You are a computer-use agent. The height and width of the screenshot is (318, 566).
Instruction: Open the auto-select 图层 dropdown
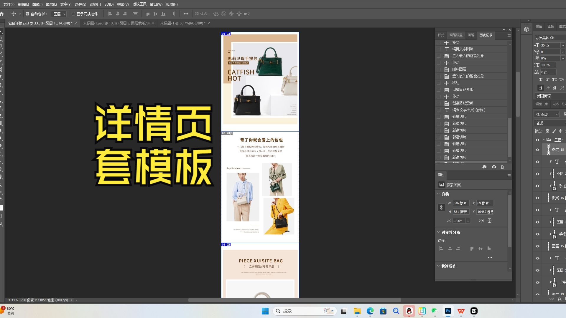59,14
